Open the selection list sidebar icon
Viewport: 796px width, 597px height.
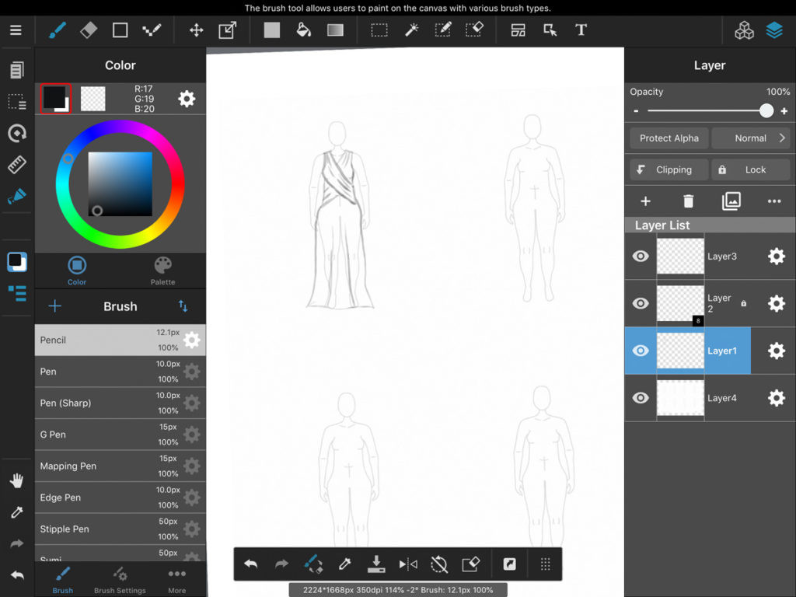pos(17,102)
